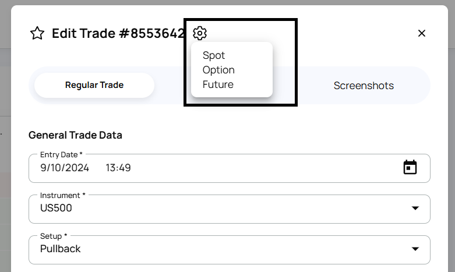Open the Setup dropdown showing Pullback
Screen dimensions: 455x272
(x=221, y=249)
